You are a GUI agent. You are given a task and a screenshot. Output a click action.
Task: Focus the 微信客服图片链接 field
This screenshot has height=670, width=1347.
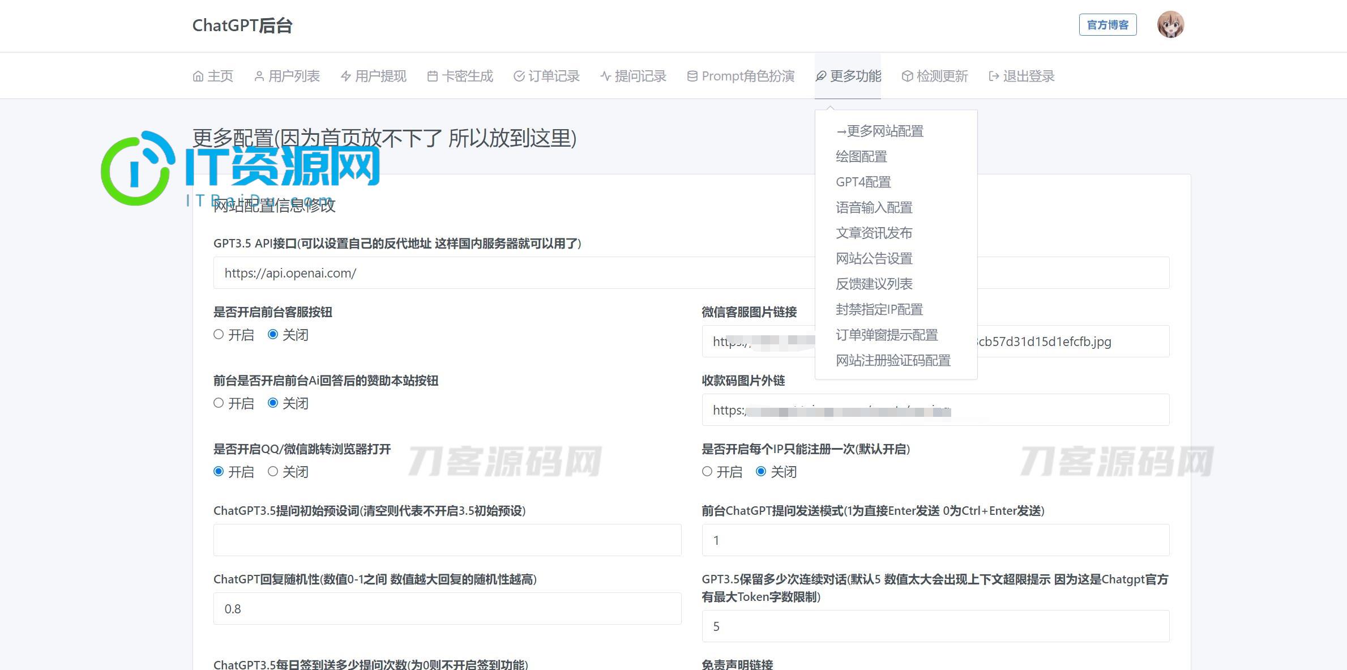(935, 342)
